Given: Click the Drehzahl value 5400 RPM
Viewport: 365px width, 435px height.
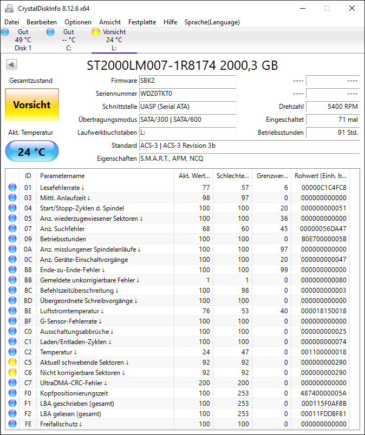Looking at the screenshot, I should pos(333,107).
